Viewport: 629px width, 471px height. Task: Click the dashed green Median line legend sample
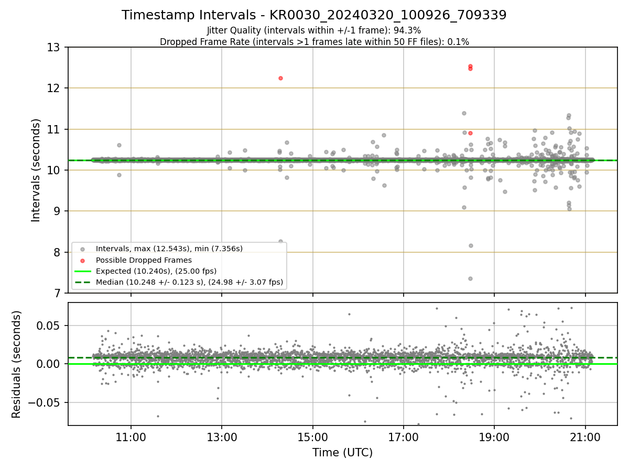pos(83,282)
